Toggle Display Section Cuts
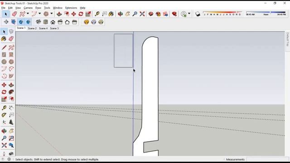 click(21, 22)
